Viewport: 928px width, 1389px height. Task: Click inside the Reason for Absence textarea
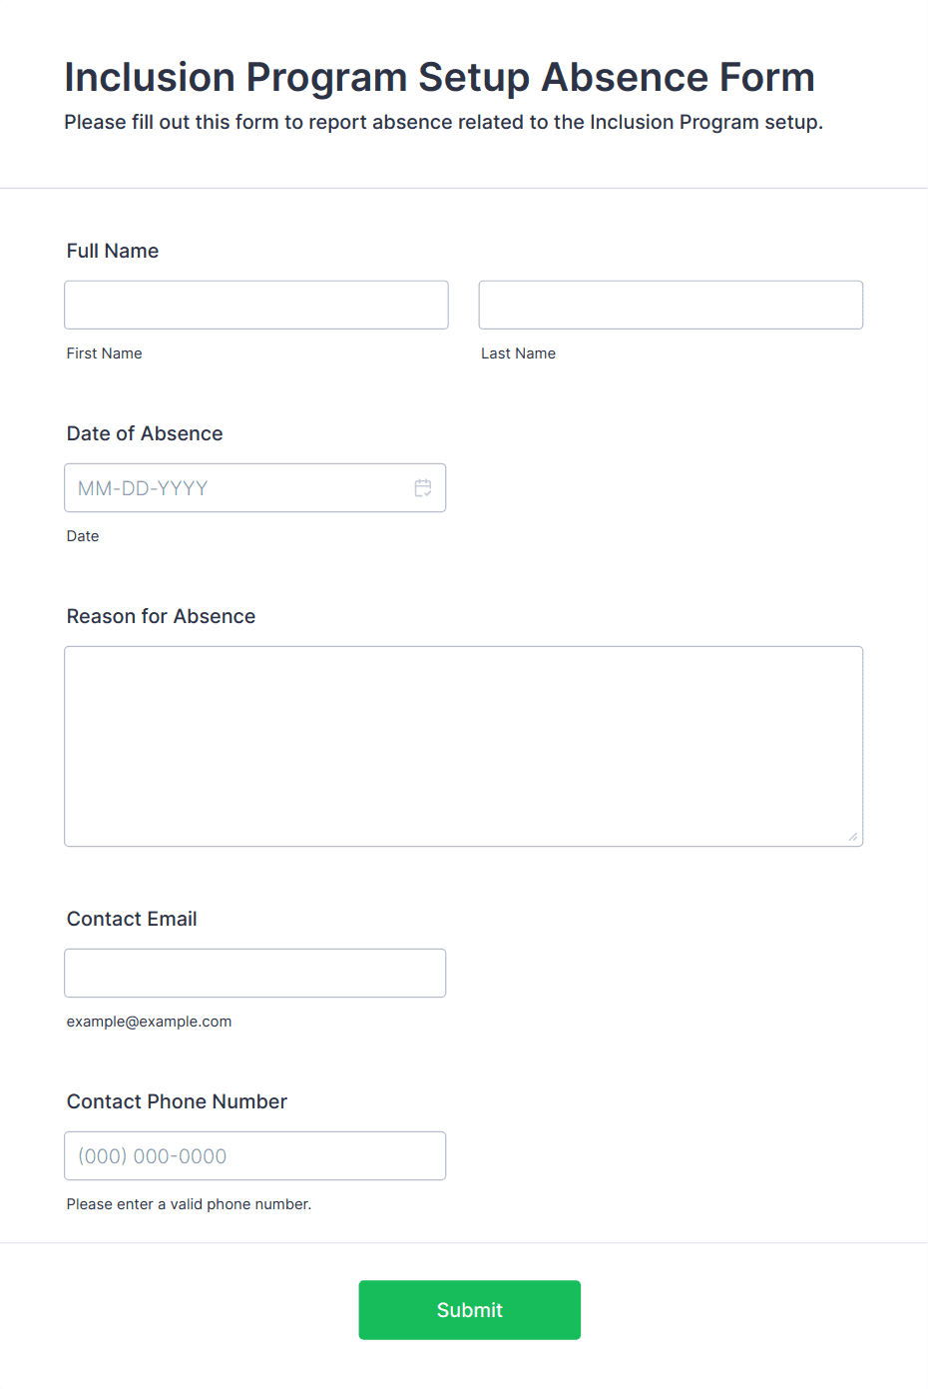tap(464, 747)
